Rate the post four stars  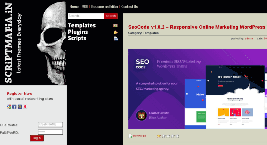(x=173, y=136)
